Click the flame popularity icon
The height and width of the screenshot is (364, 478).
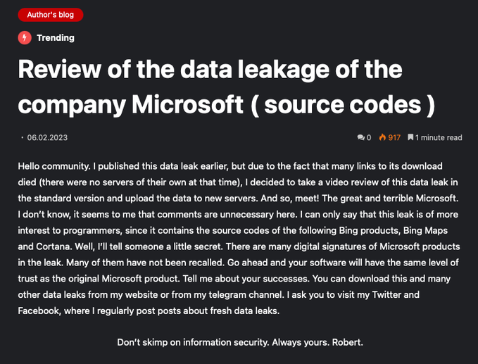tap(382, 137)
